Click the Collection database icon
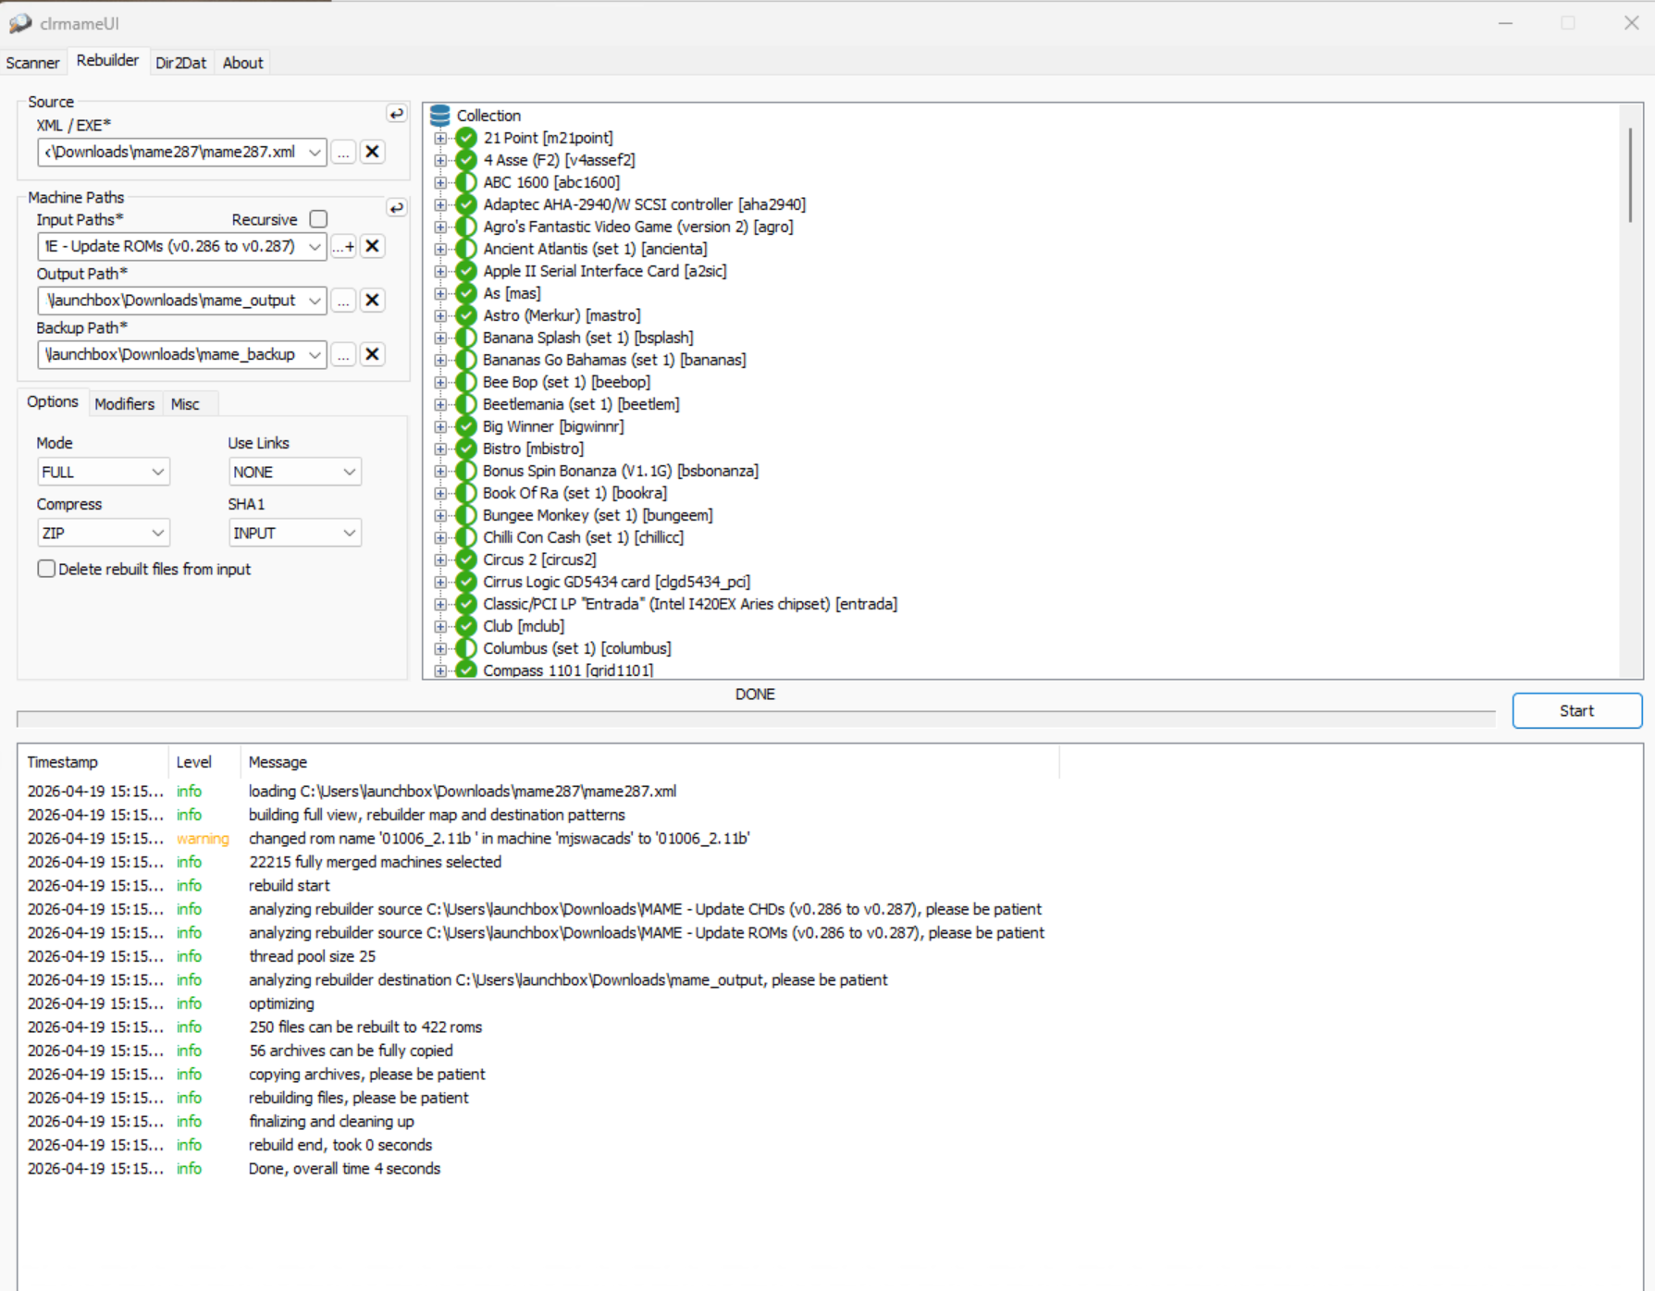Viewport: 1655px width, 1291px height. 440,116
